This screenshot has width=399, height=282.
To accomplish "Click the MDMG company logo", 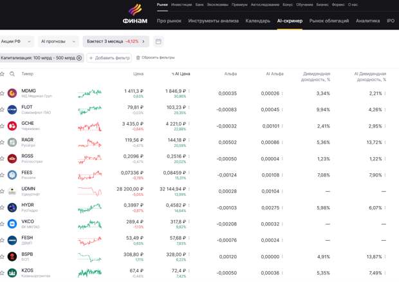I will (x=12, y=94).
